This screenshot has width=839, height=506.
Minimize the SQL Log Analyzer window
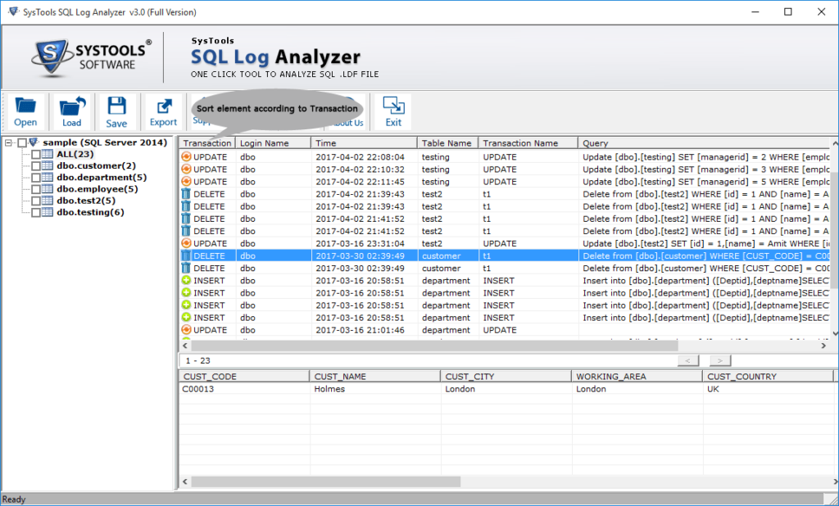[755, 11]
